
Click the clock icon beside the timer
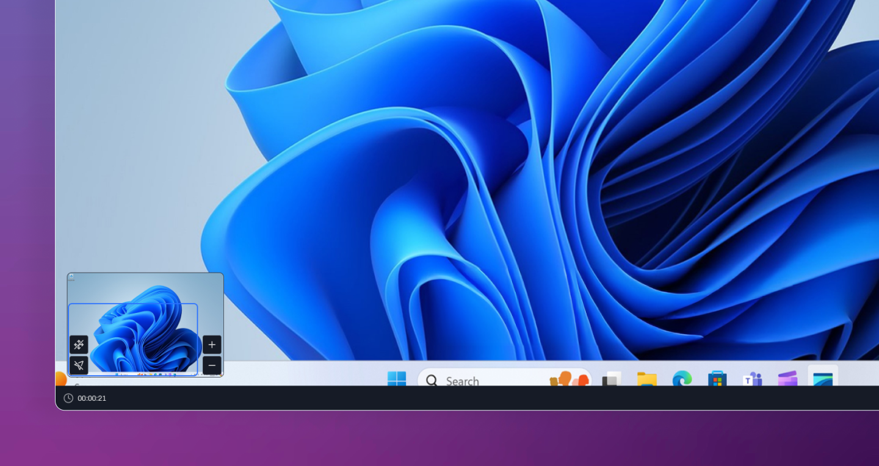pyautogui.click(x=68, y=398)
